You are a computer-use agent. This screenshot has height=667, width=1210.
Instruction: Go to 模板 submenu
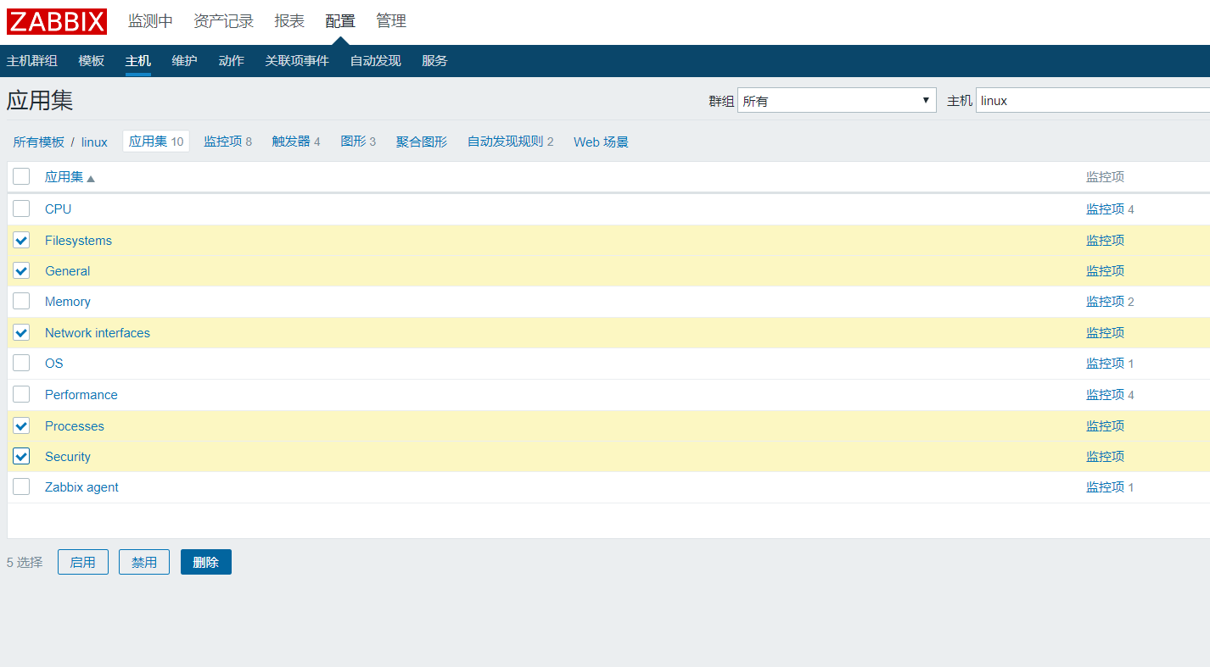[92, 61]
